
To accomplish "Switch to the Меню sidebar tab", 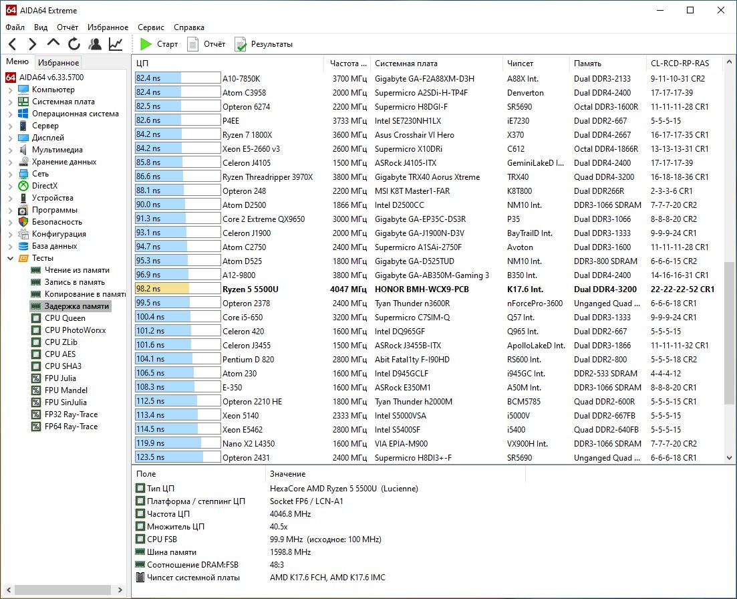I will pos(17,62).
